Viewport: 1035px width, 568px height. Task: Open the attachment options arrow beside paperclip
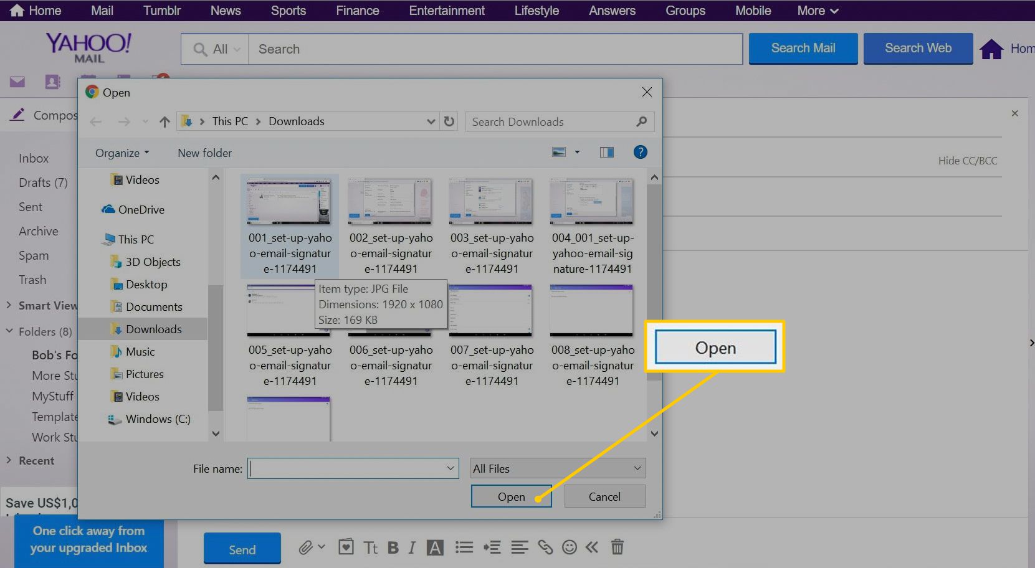tap(322, 547)
